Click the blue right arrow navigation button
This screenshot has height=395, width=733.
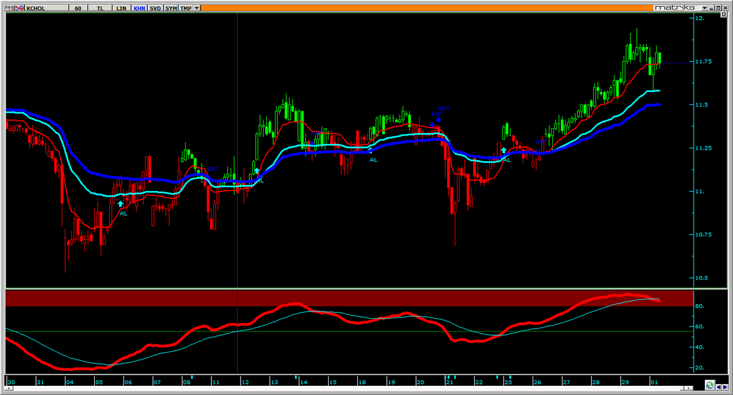pos(724,387)
